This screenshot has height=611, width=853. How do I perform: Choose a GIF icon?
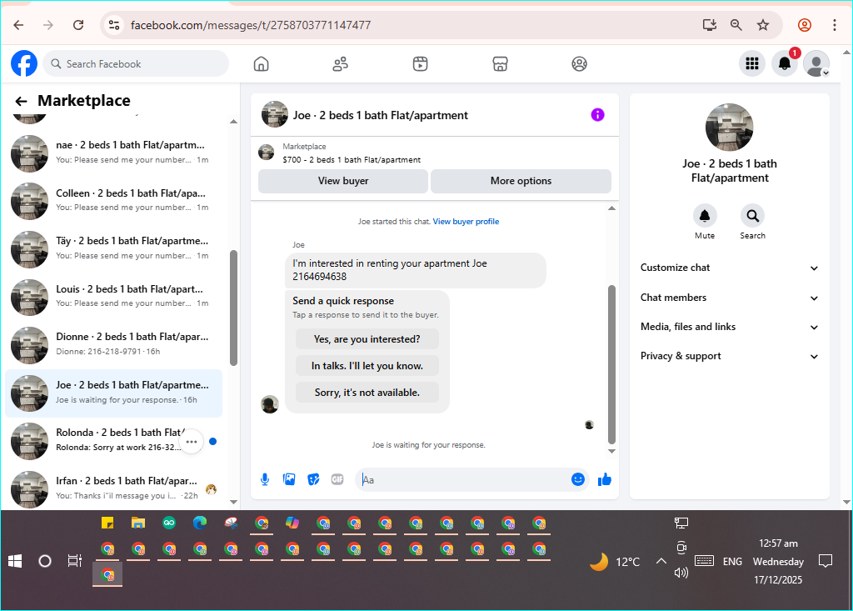(337, 479)
